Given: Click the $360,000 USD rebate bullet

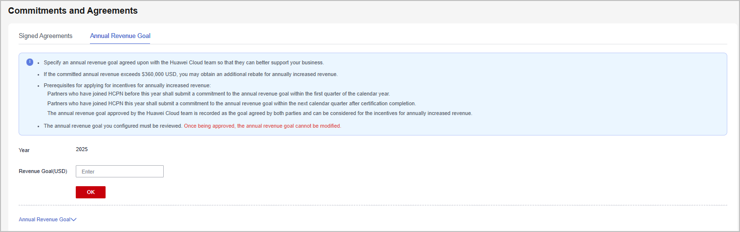Looking at the screenshot, I should click(x=191, y=75).
